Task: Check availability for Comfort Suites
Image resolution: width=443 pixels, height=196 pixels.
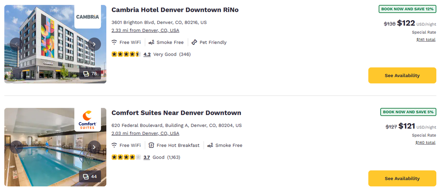Action: (x=402, y=178)
